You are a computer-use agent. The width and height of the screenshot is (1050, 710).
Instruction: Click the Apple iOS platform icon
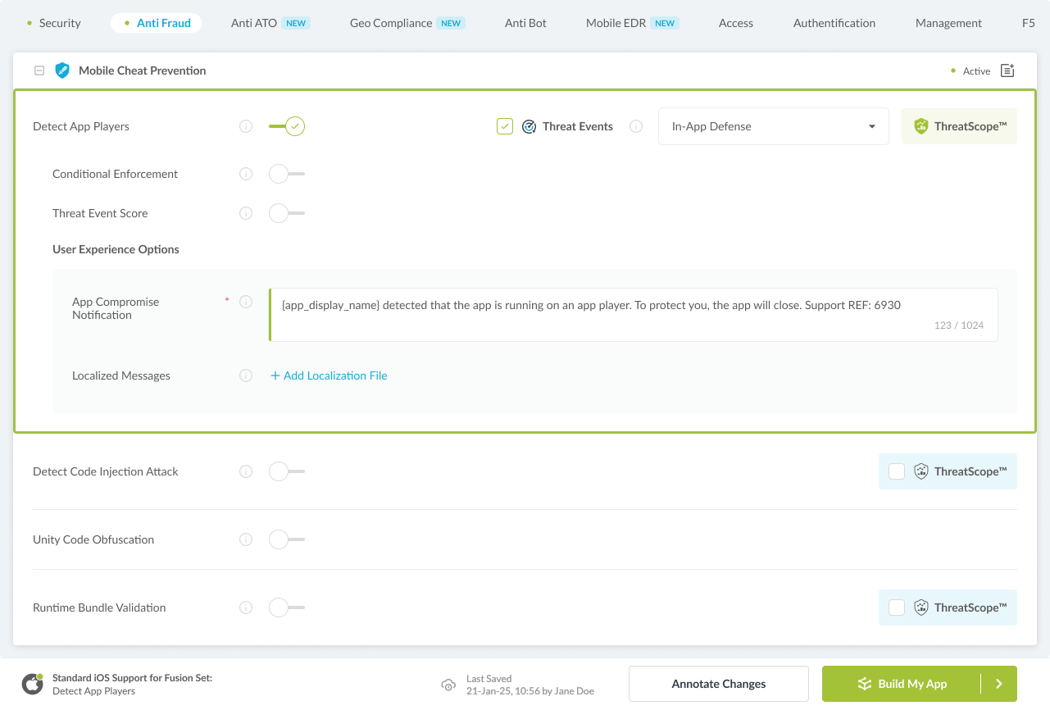tap(33, 684)
